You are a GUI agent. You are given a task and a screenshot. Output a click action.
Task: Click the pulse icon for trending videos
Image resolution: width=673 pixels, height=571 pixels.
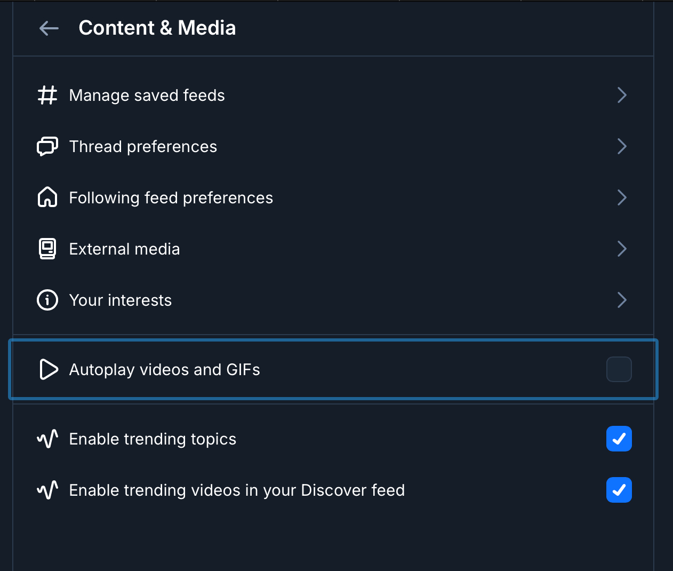click(47, 490)
